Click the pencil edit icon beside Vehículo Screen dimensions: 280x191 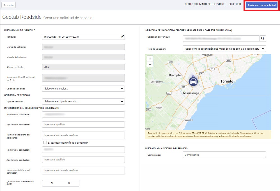point(122,37)
